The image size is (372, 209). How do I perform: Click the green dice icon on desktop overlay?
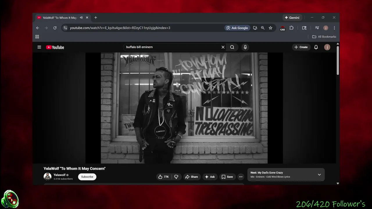10,199
